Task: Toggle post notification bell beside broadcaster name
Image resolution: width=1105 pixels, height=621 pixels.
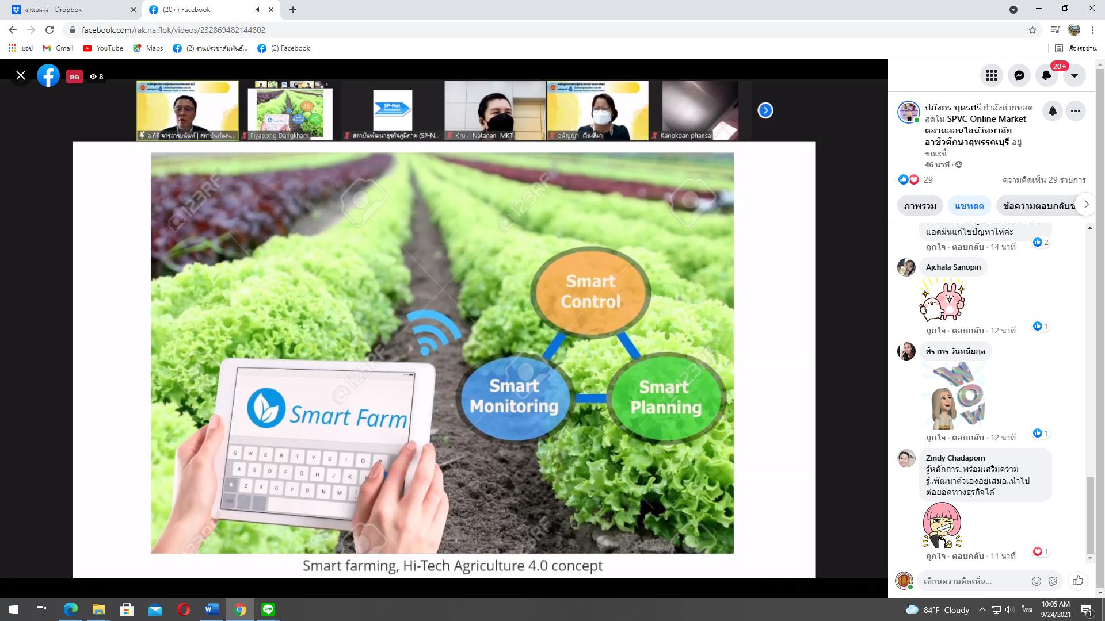Action: pyautogui.click(x=1053, y=111)
